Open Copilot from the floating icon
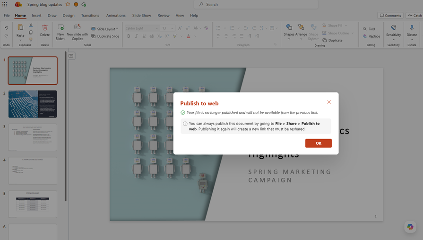Image resolution: width=423 pixels, height=240 pixels. 410,227
